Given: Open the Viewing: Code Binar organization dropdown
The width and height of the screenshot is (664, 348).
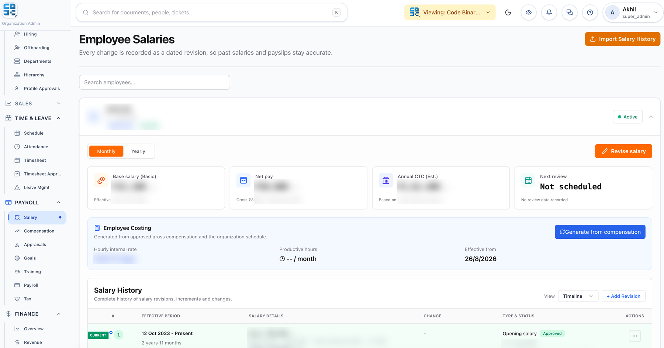Looking at the screenshot, I should tap(450, 13).
